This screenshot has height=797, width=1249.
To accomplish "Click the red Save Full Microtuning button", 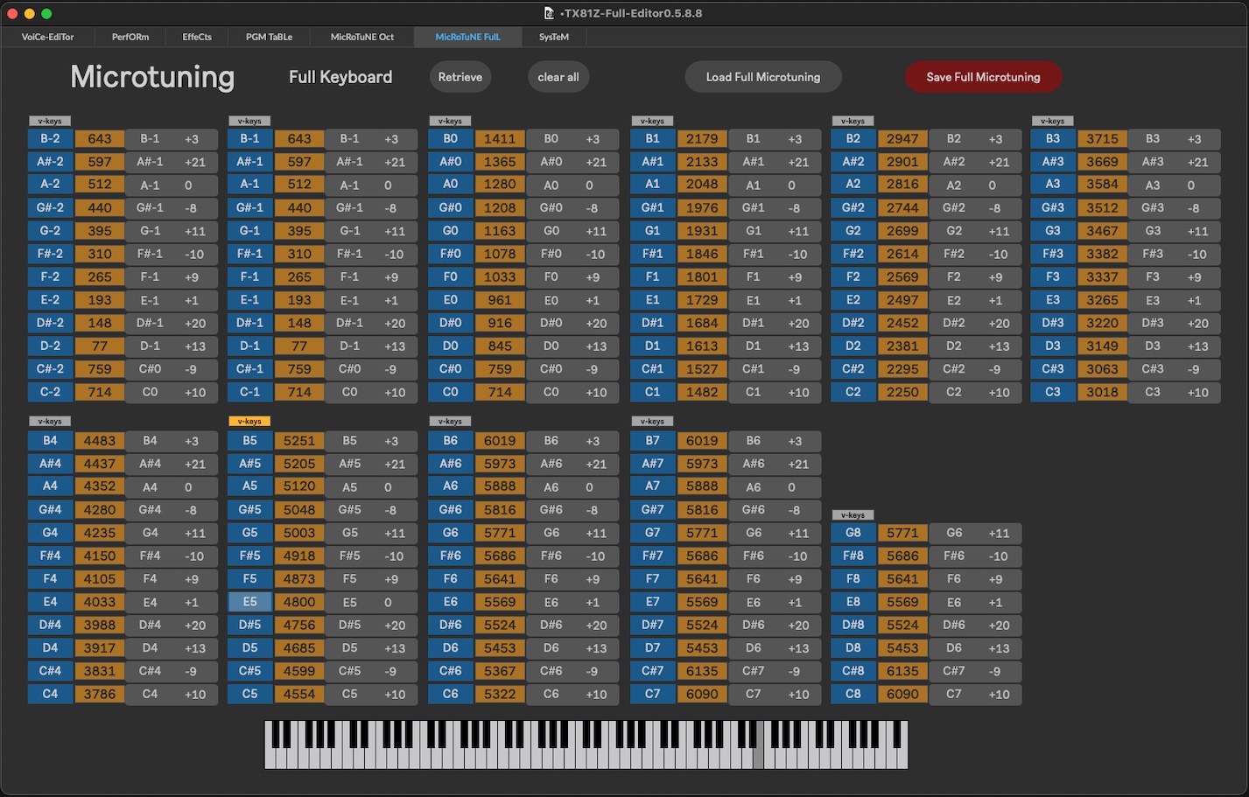I will pyautogui.click(x=983, y=77).
